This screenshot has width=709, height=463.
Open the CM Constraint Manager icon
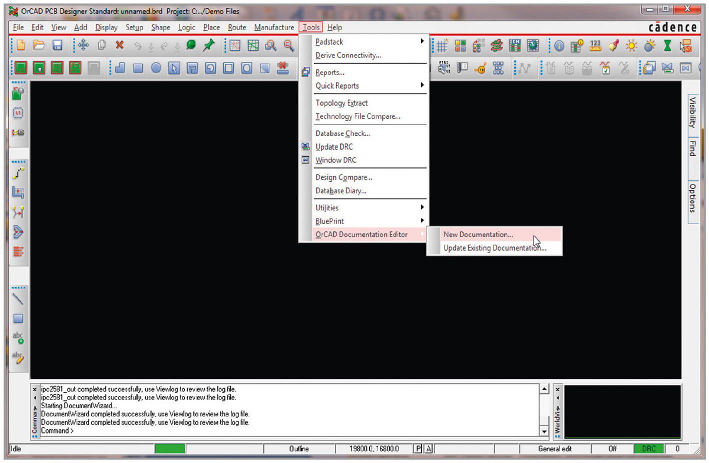click(515, 46)
